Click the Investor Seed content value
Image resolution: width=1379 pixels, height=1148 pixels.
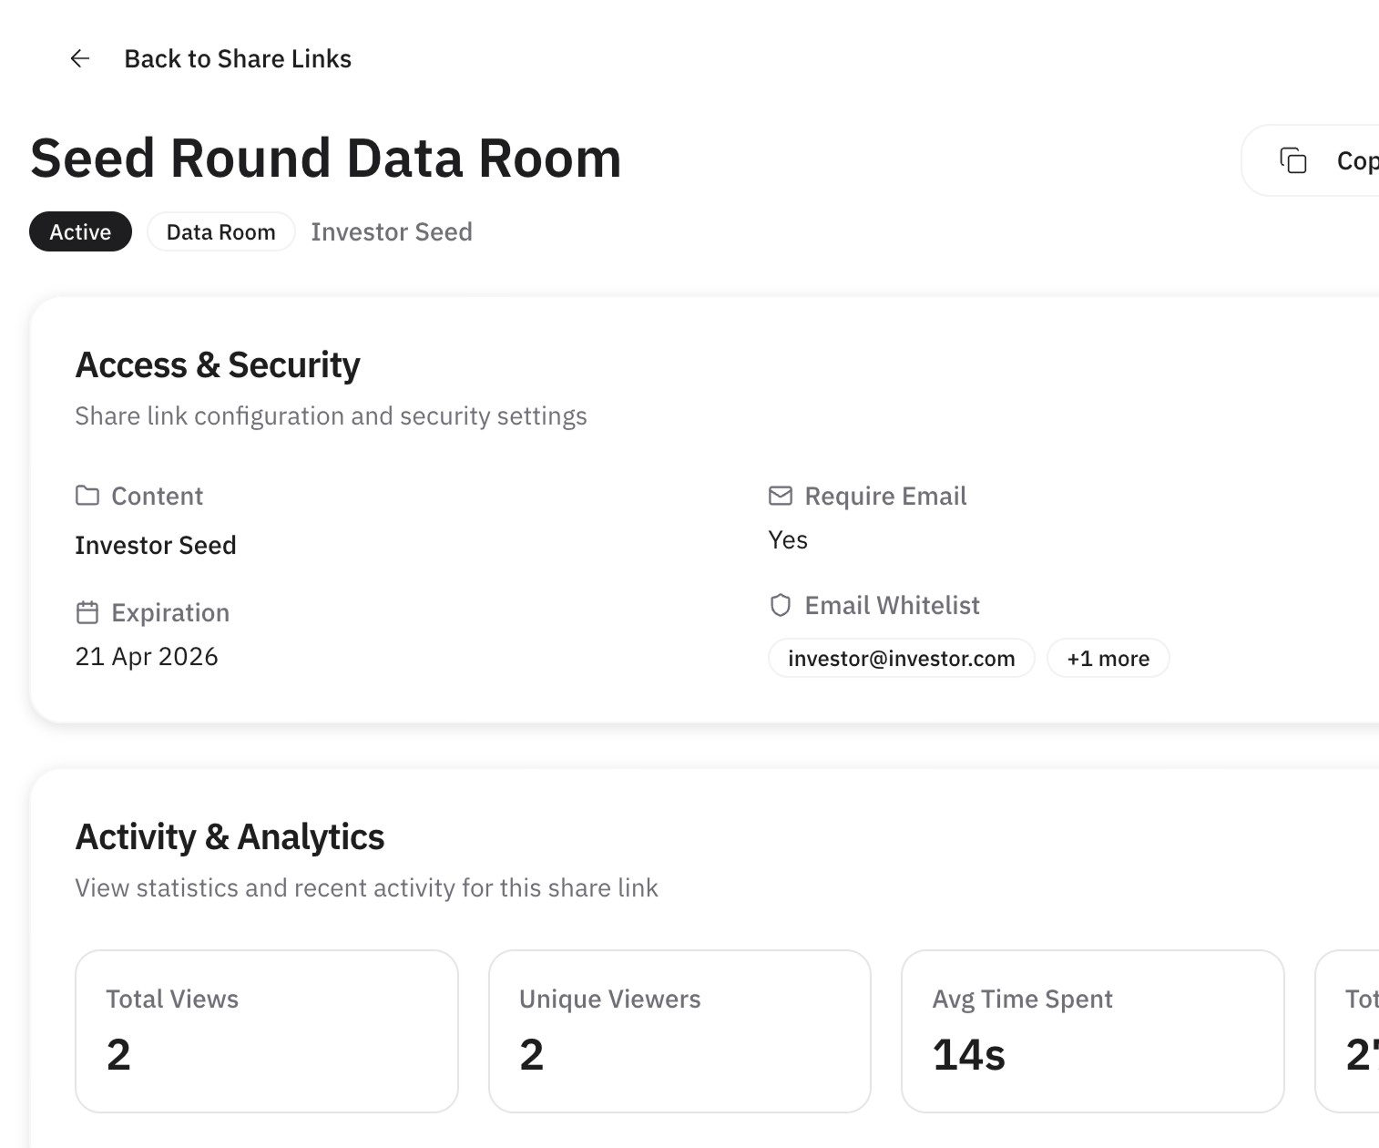[156, 545]
